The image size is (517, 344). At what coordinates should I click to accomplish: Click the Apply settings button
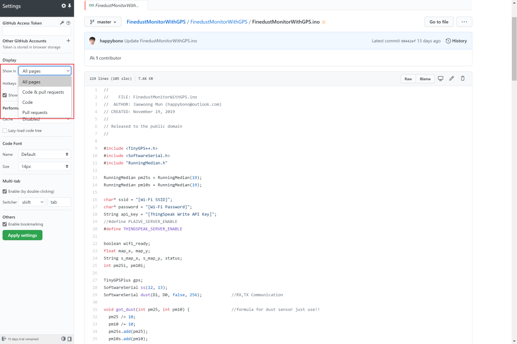click(22, 235)
